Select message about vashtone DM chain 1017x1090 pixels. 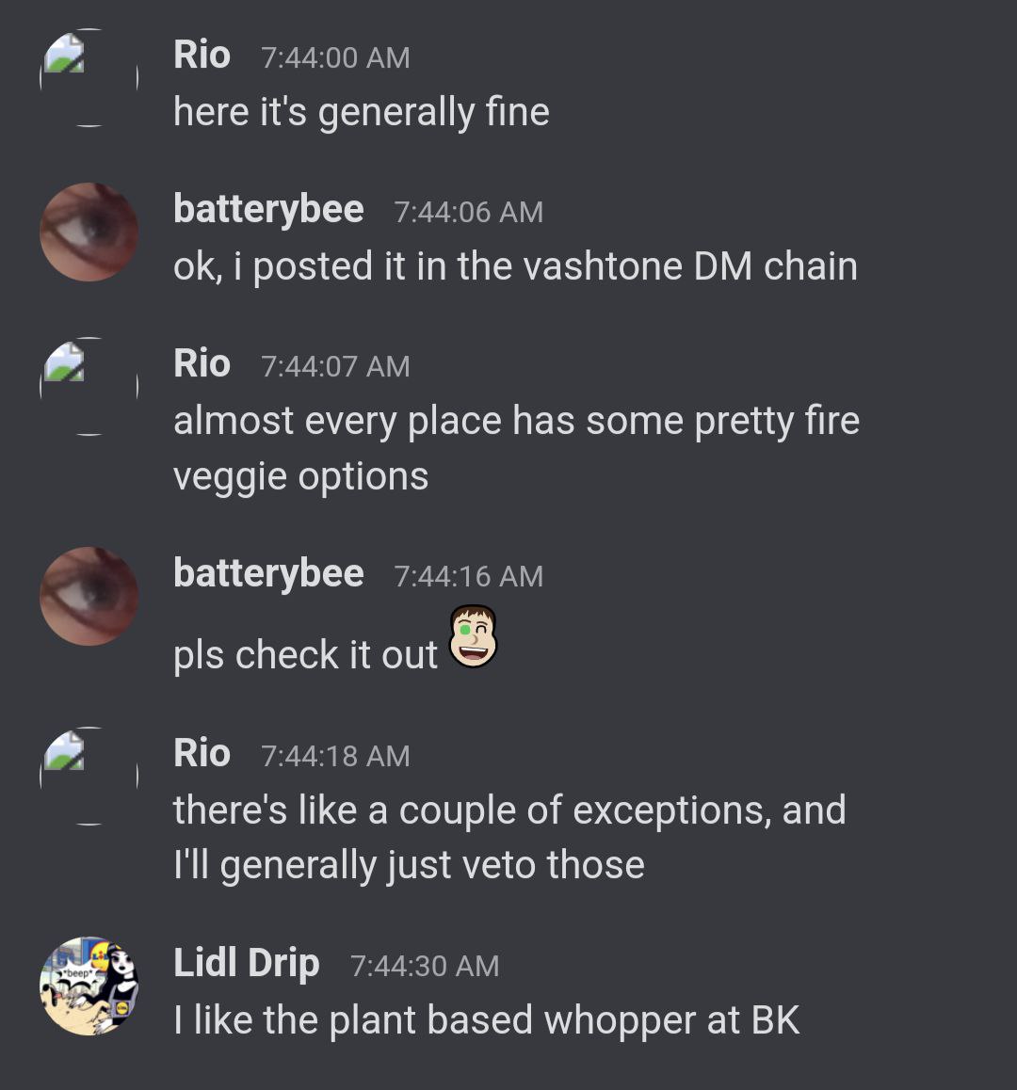(x=515, y=267)
